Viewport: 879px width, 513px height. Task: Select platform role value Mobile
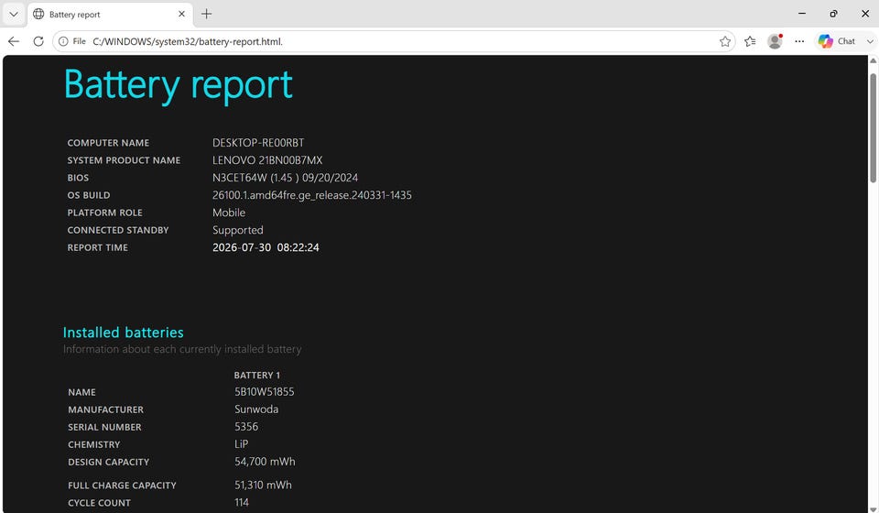pyautogui.click(x=229, y=213)
